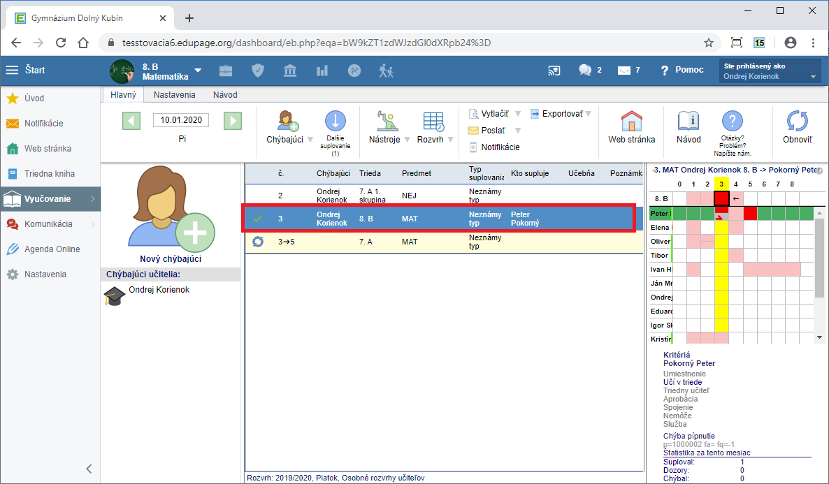
Task: Open Triedna kniha in the sidebar
Action: [x=50, y=173]
